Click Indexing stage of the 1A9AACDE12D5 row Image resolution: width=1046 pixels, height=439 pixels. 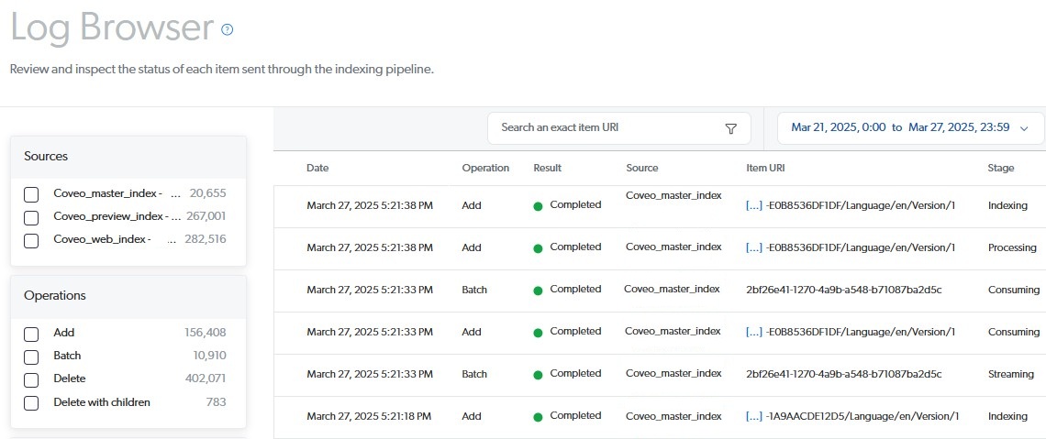click(1008, 416)
